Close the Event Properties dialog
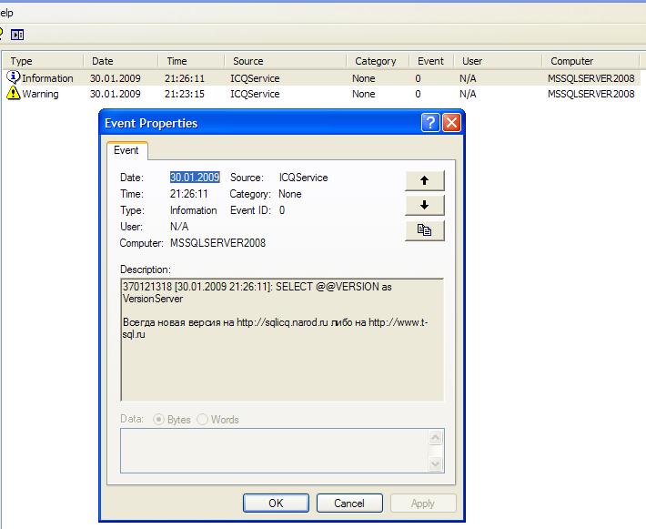 [451, 123]
